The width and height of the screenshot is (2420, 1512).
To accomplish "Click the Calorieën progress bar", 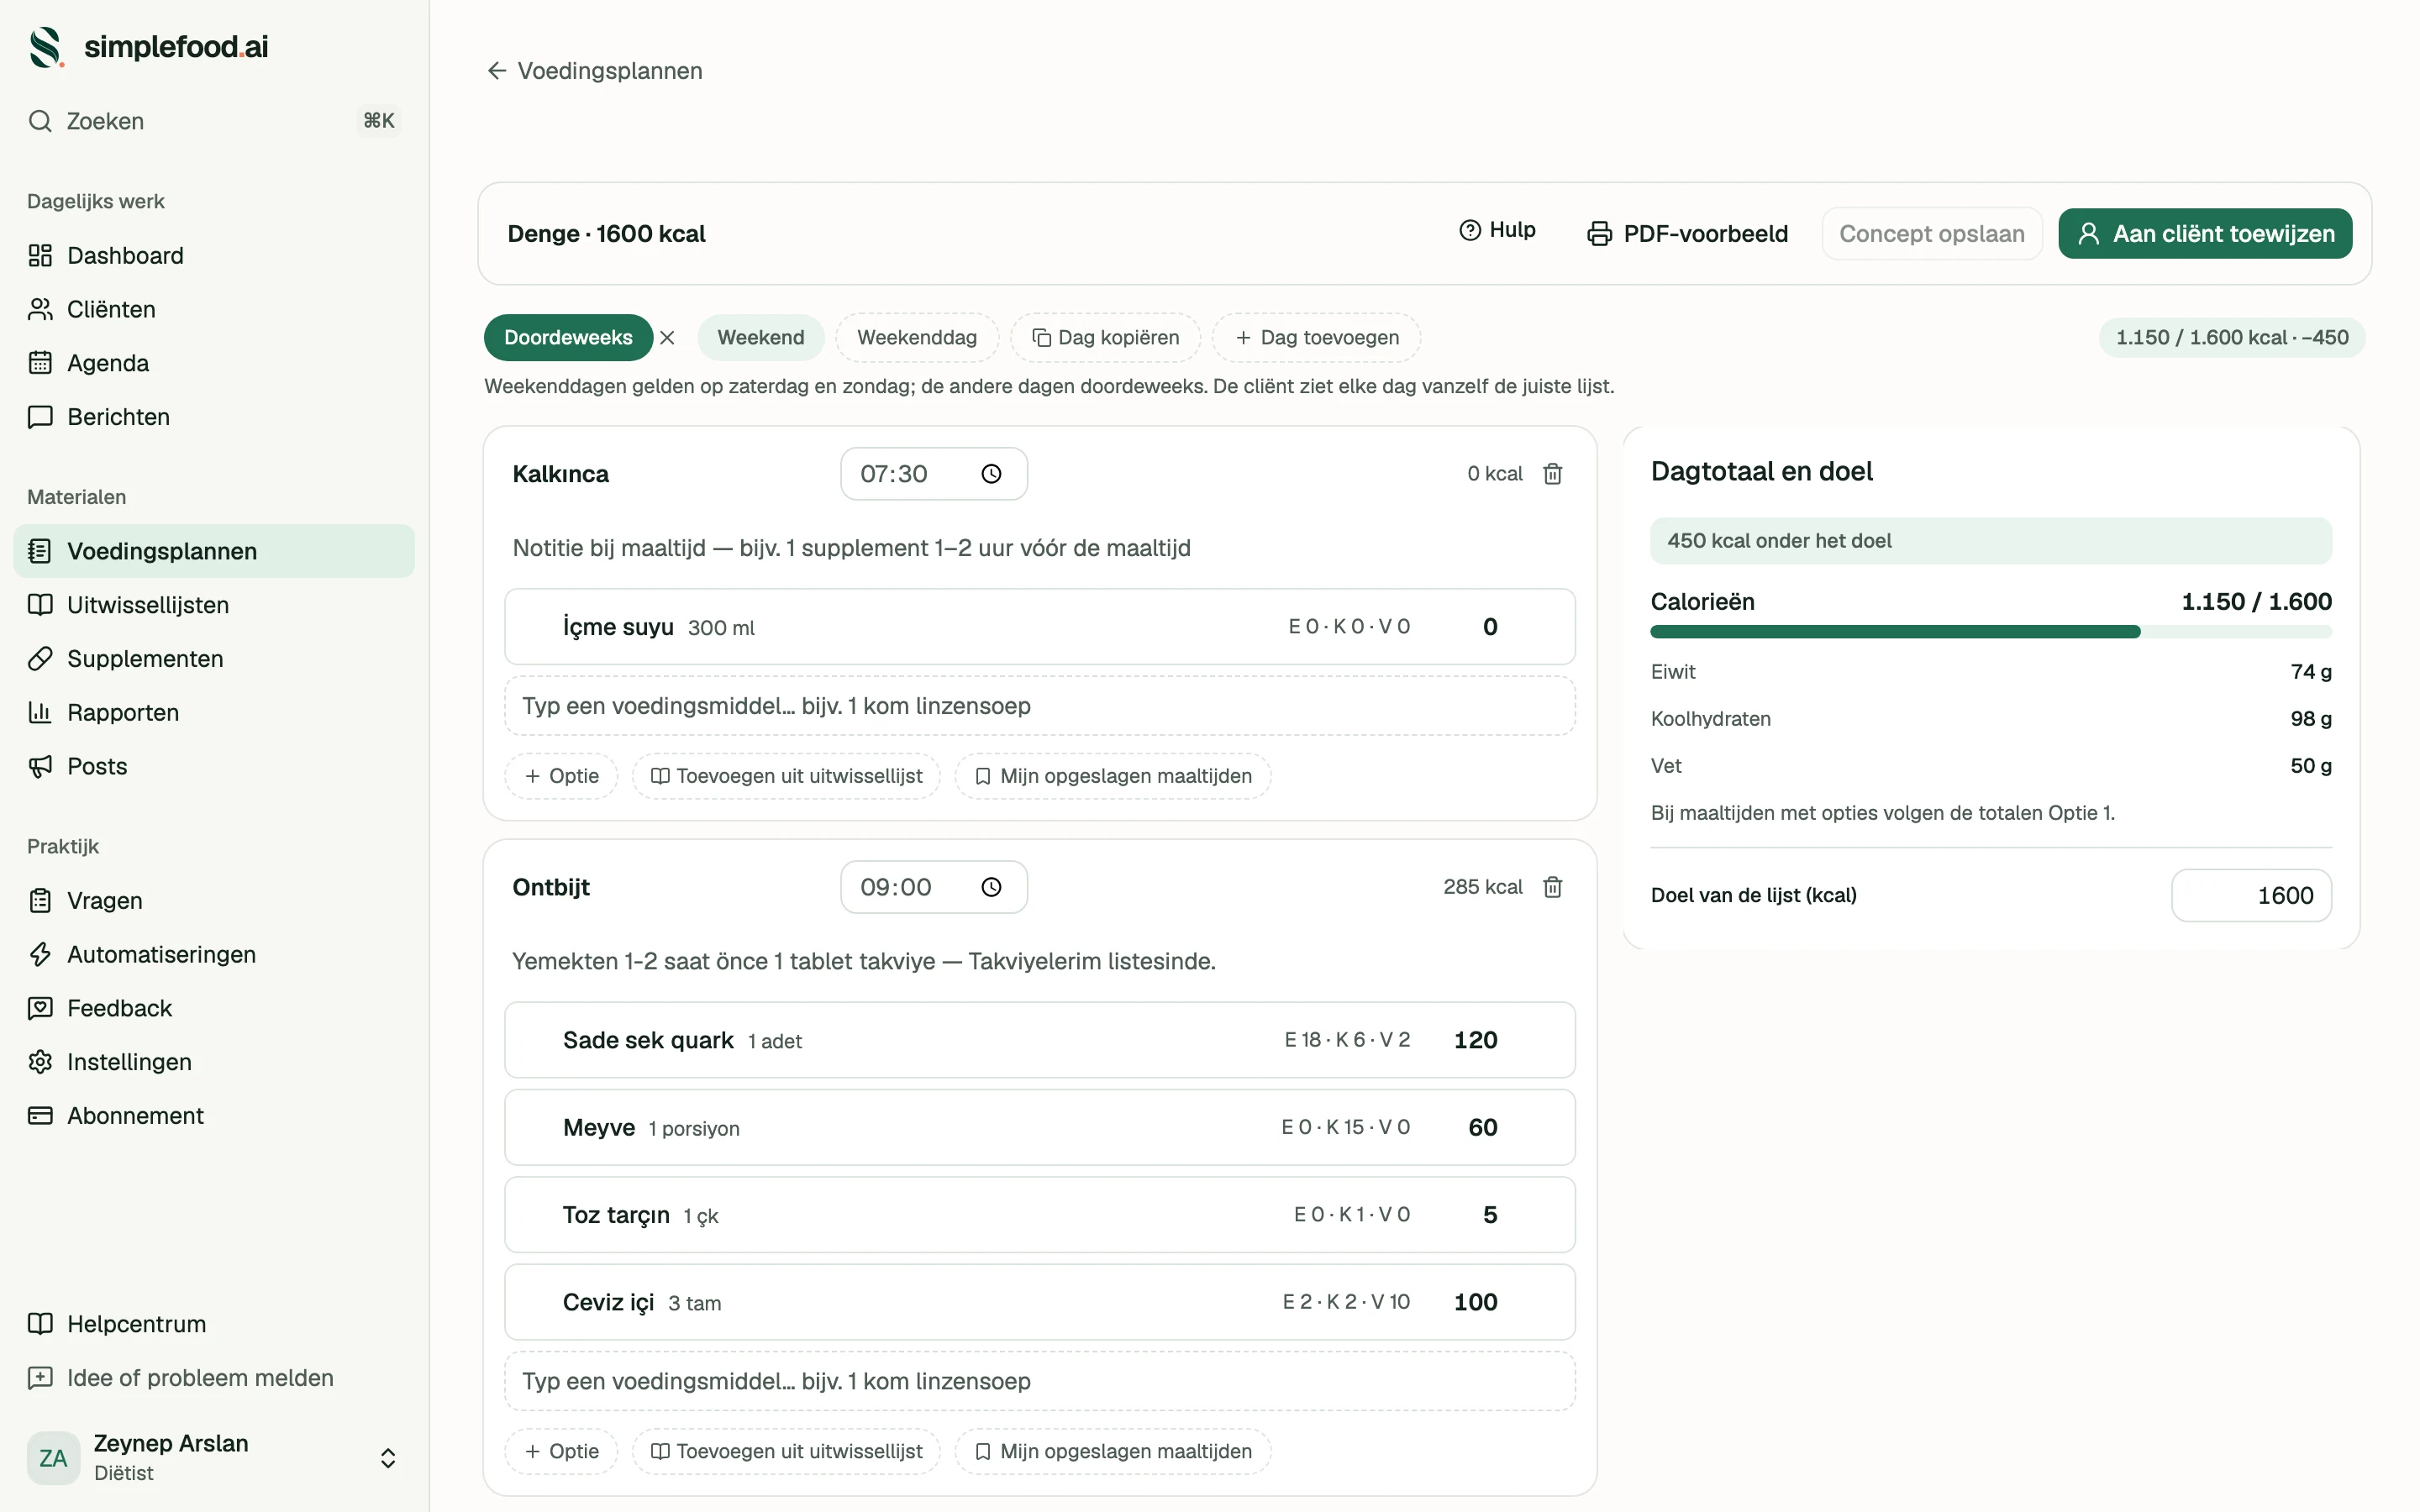I will point(1990,632).
